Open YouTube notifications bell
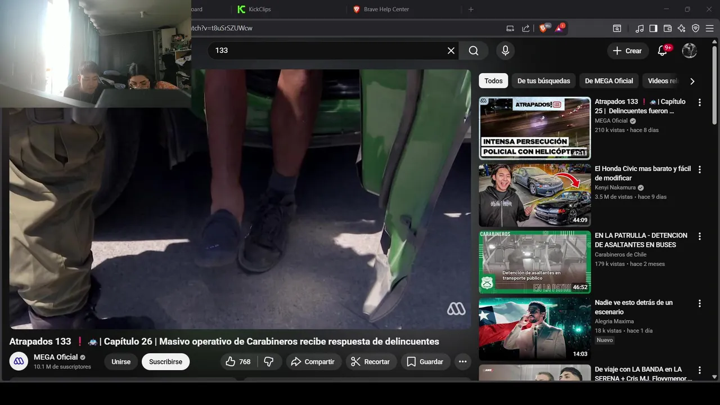The image size is (720, 405). (663, 51)
